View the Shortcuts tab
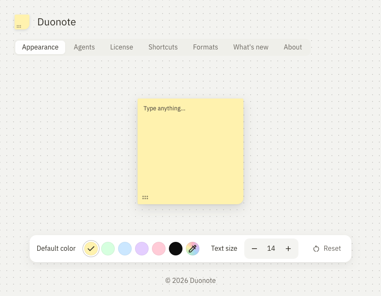Image resolution: width=381 pixels, height=296 pixels. 163,47
